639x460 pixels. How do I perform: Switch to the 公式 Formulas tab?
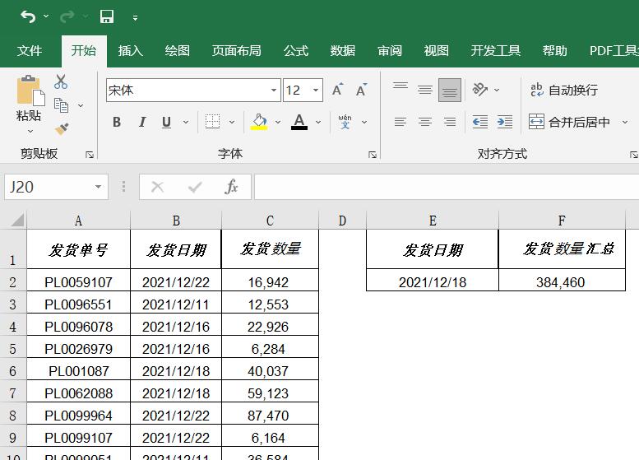click(x=296, y=50)
